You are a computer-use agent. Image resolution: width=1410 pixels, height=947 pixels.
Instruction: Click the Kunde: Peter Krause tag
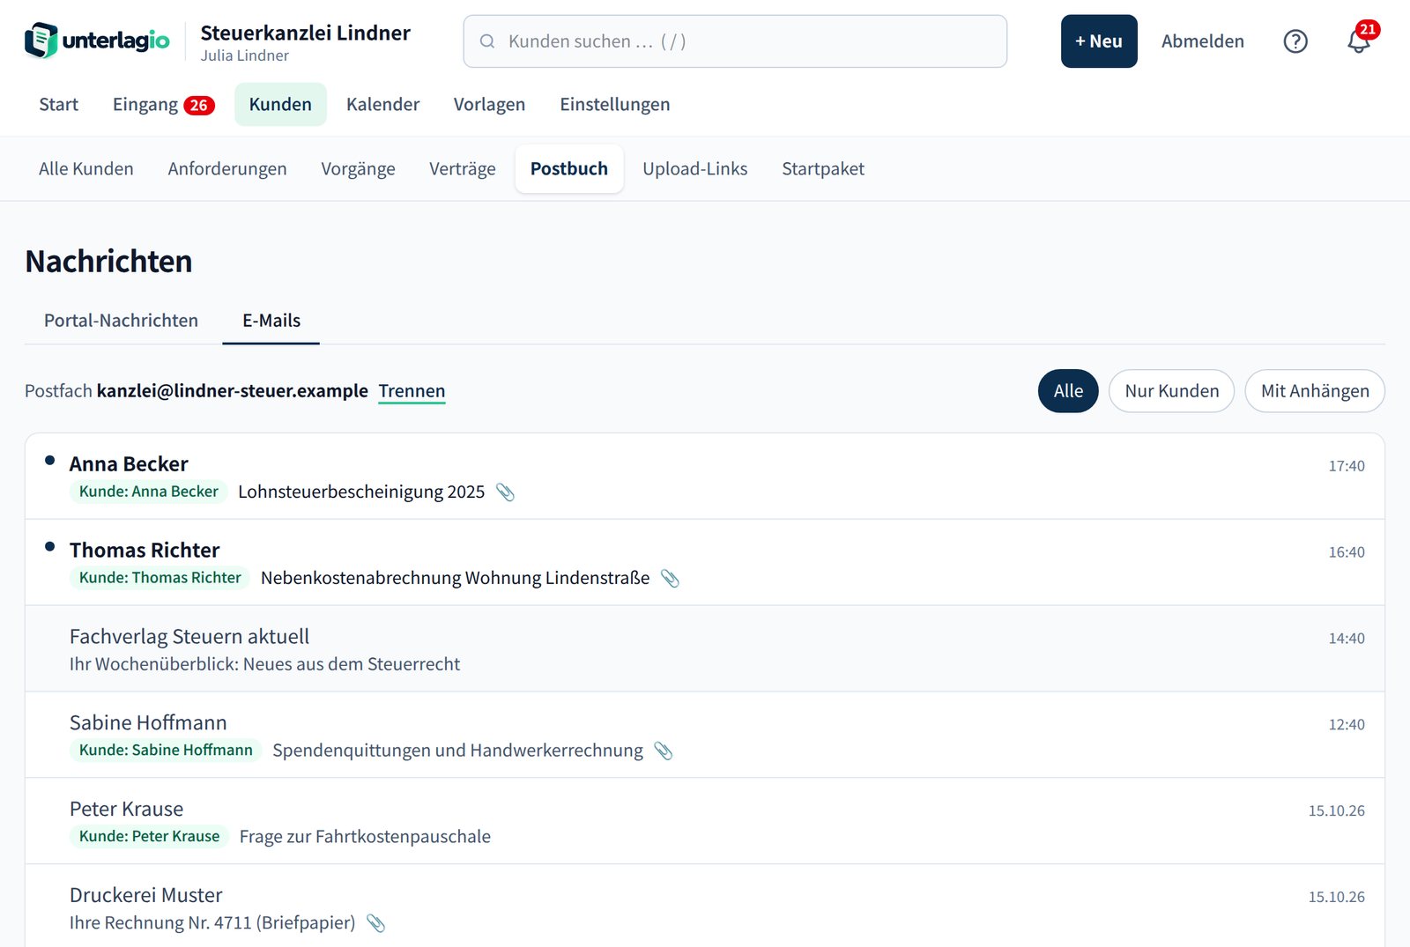click(150, 837)
